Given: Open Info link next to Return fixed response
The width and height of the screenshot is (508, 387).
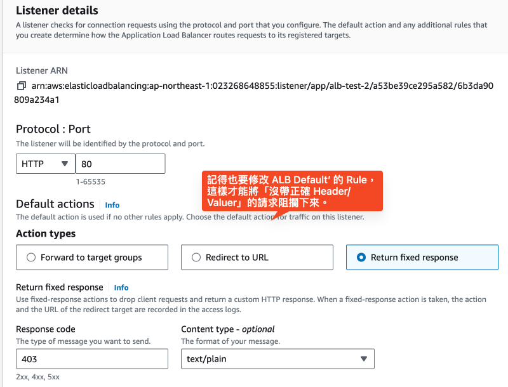Looking at the screenshot, I should (x=121, y=287).
